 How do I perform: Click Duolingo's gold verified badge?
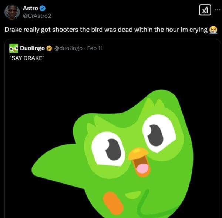50,48
